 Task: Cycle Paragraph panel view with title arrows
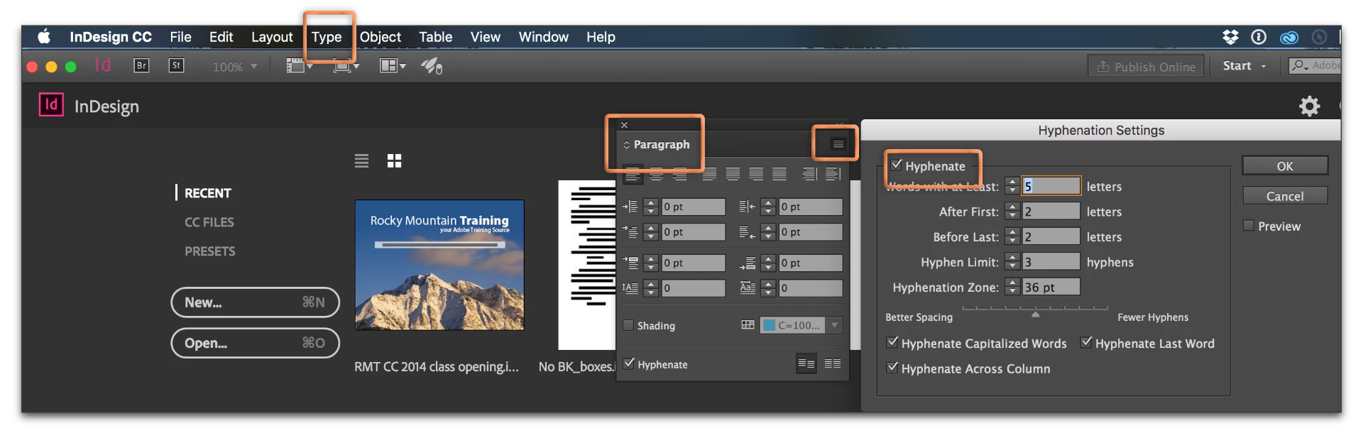pyautogui.click(x=626, y=145)
